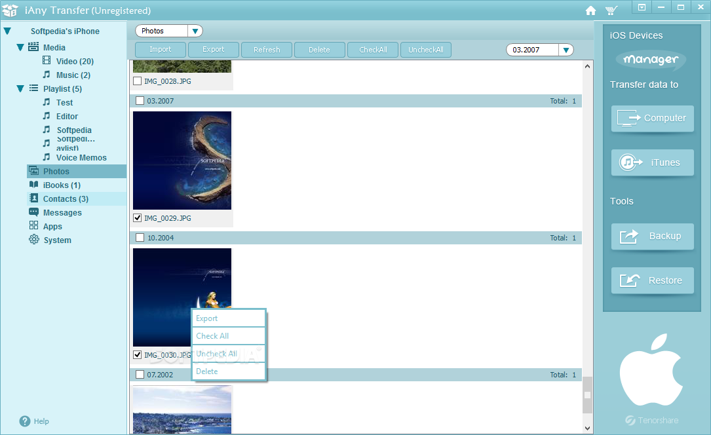Click the System gear icon
The height and width of the screenshot is (435, 711).
pyautogui.click(x=34, y=239)
